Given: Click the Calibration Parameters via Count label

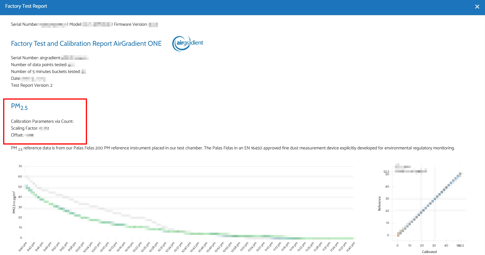Looking at the screenshot, I should (x=42, y=121).
